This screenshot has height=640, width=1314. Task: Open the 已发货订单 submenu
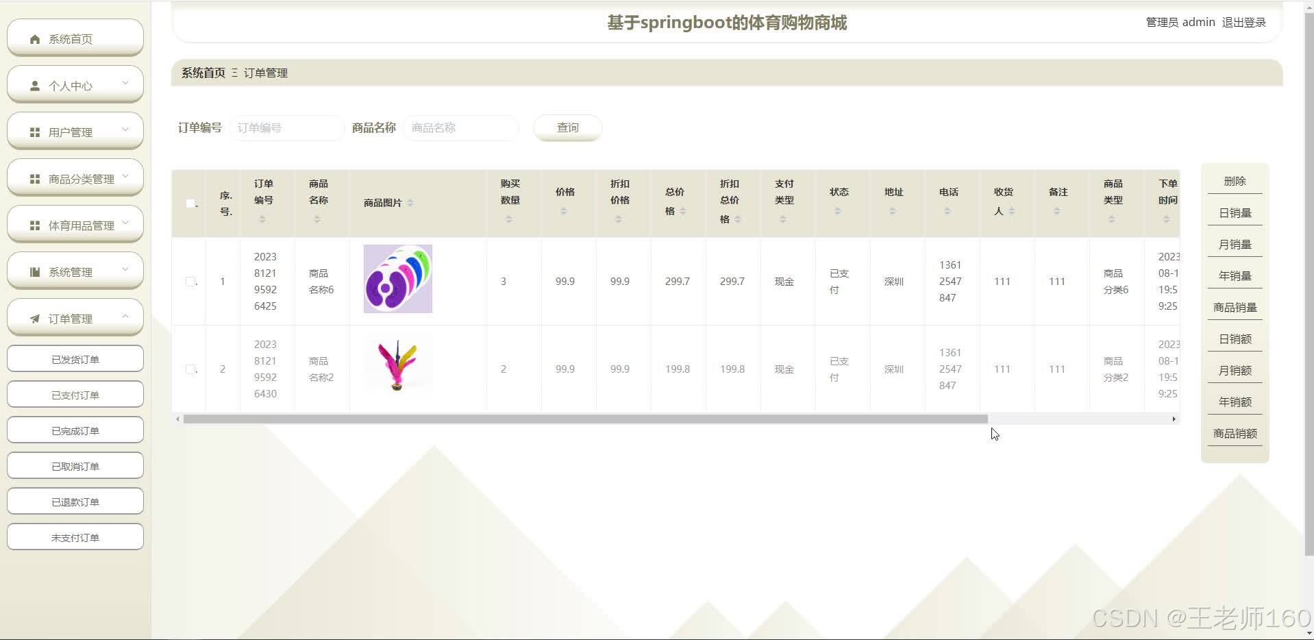[x=75, y=359]
